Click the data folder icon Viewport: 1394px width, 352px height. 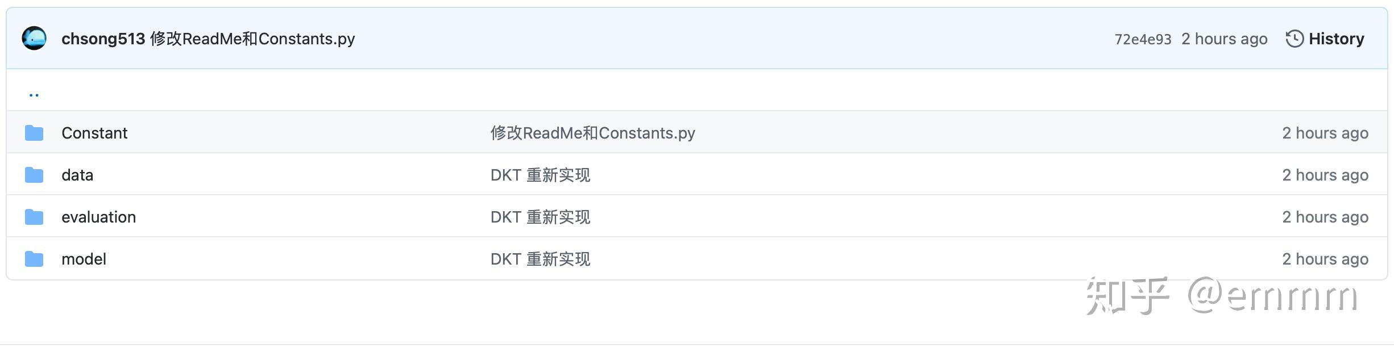coord(34,174)
